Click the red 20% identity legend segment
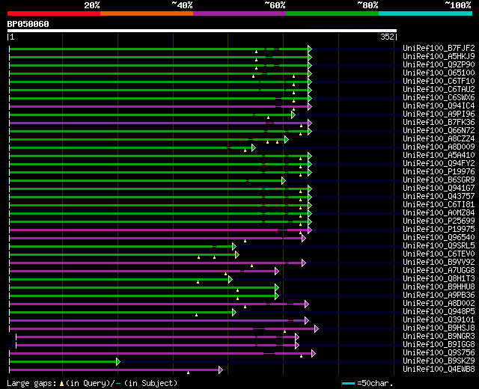 click(54, 13)
